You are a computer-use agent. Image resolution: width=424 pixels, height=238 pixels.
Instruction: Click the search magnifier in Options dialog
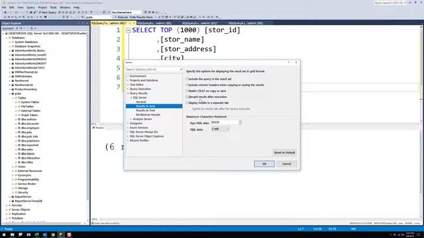(181, 69)
